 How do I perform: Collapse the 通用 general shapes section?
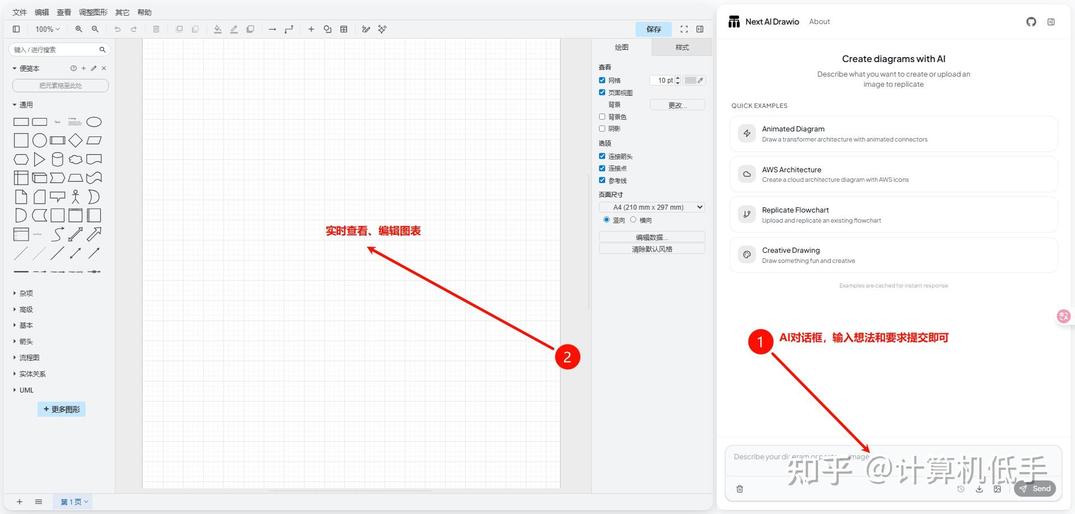23,105
